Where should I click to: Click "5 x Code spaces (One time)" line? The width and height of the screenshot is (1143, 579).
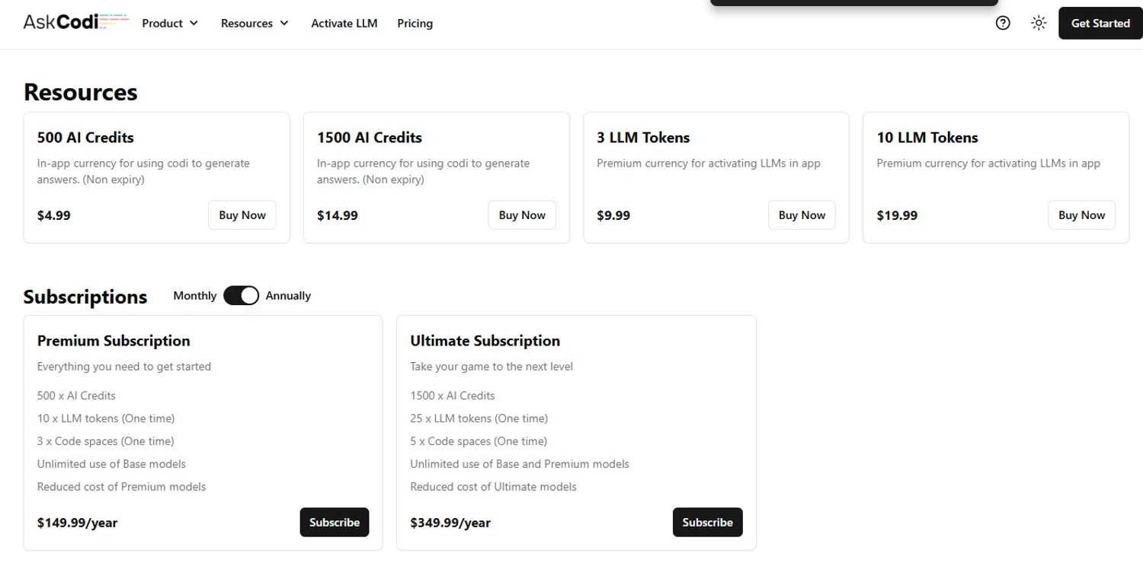click(479, 441)
